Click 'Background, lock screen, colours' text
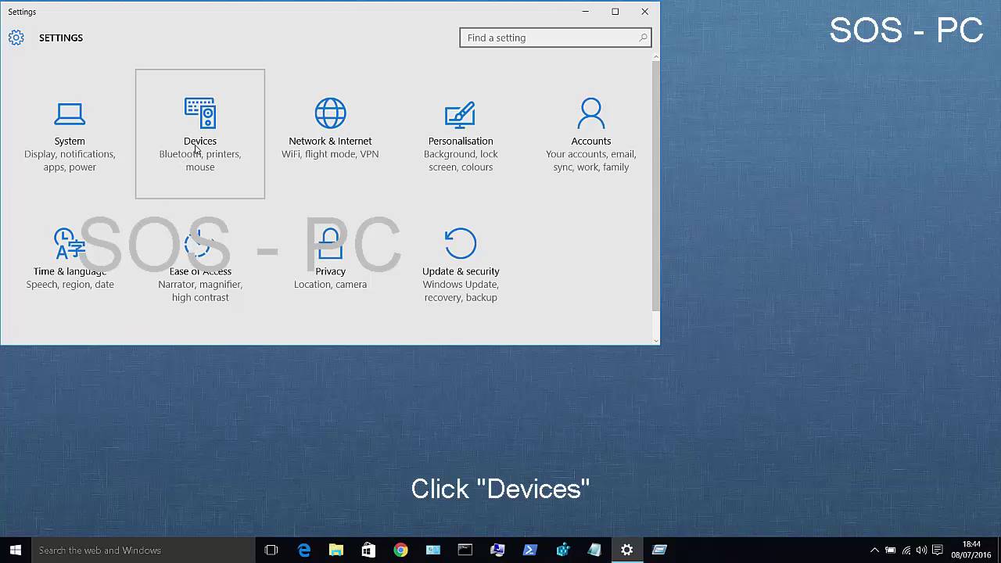Screen dimensions: 1001x563 point(461,160)
